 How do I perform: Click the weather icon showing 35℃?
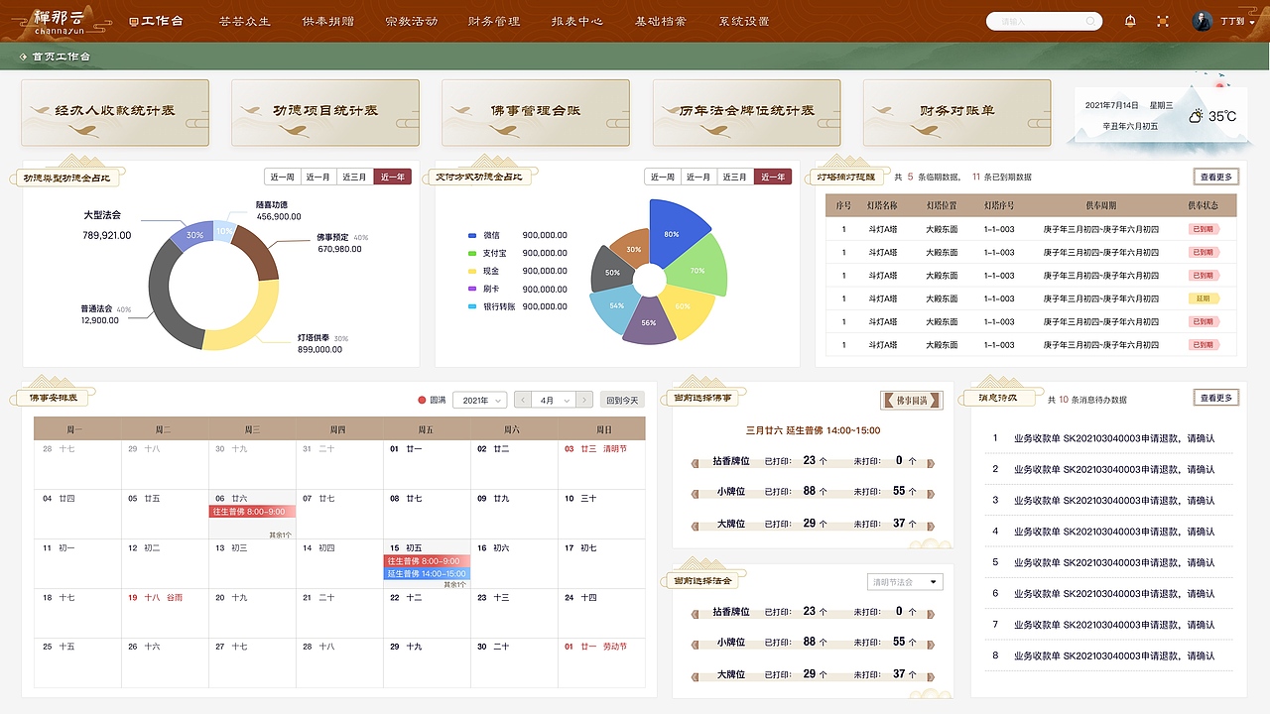tap(1197, 116)
